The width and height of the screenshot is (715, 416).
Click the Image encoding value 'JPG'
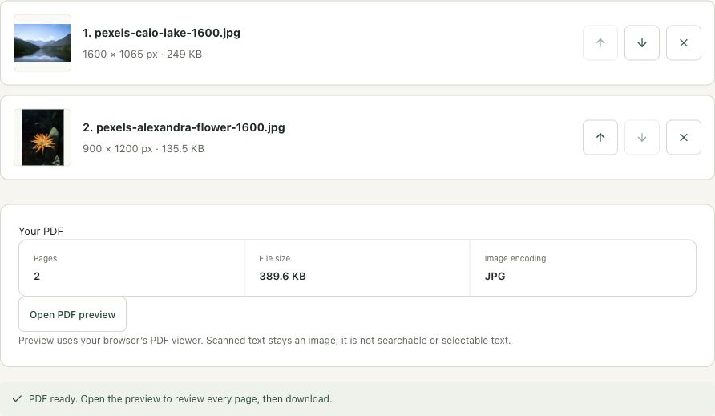point(495,276)
